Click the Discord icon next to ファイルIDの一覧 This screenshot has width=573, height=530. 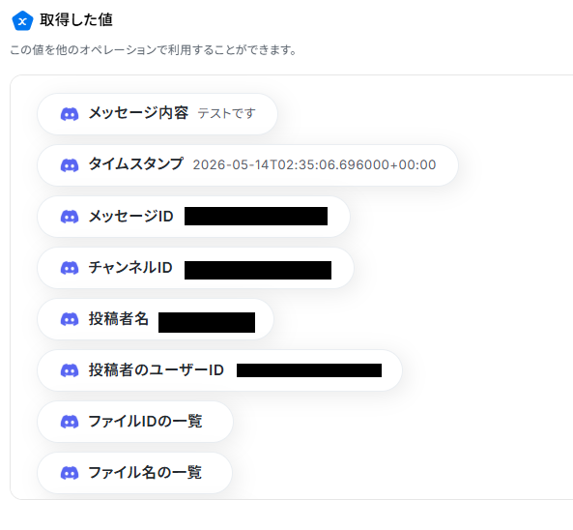point(70,422)
